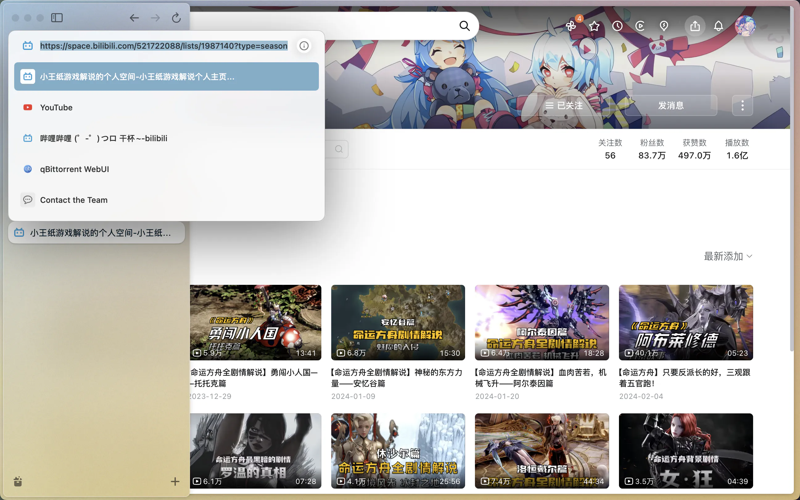Reload the page with refresh icon
800x500 pixels.
[x=176, y=18]
